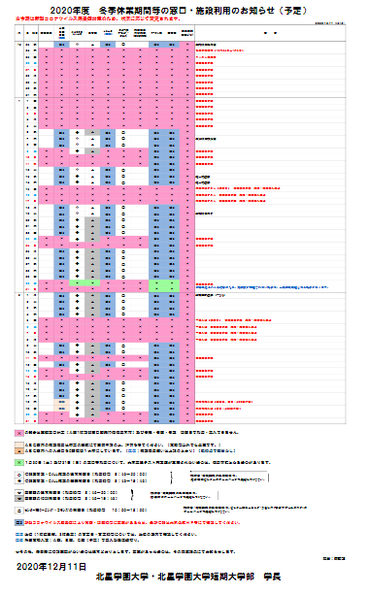The height and width of the screenshot is (594, 370).
Task: Click the orange triangle legend icon
Action: pos(19,450)
